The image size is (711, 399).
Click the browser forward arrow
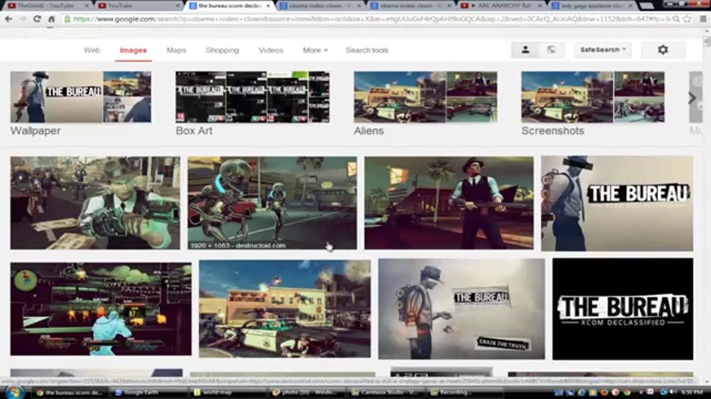coord(22,19)
